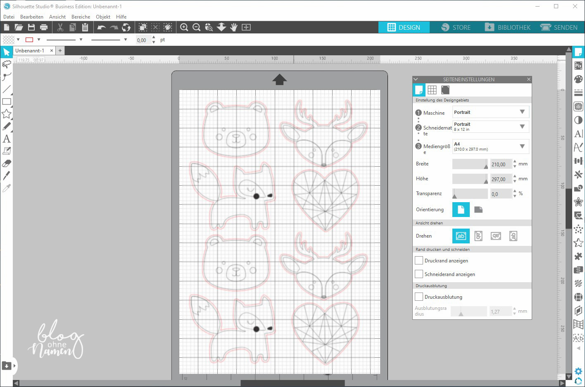Click the Zoom In magnifier icon
Viewport: 585px width, 387px height.
[x=184, y=27]
